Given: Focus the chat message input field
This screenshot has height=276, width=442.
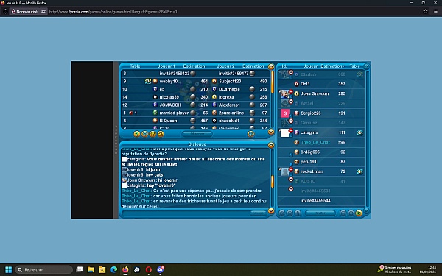Looking at the screenshot, I should [186, 213].
